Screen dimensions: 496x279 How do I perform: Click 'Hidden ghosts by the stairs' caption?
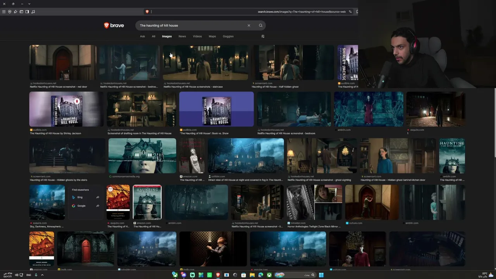pos(59,180)
